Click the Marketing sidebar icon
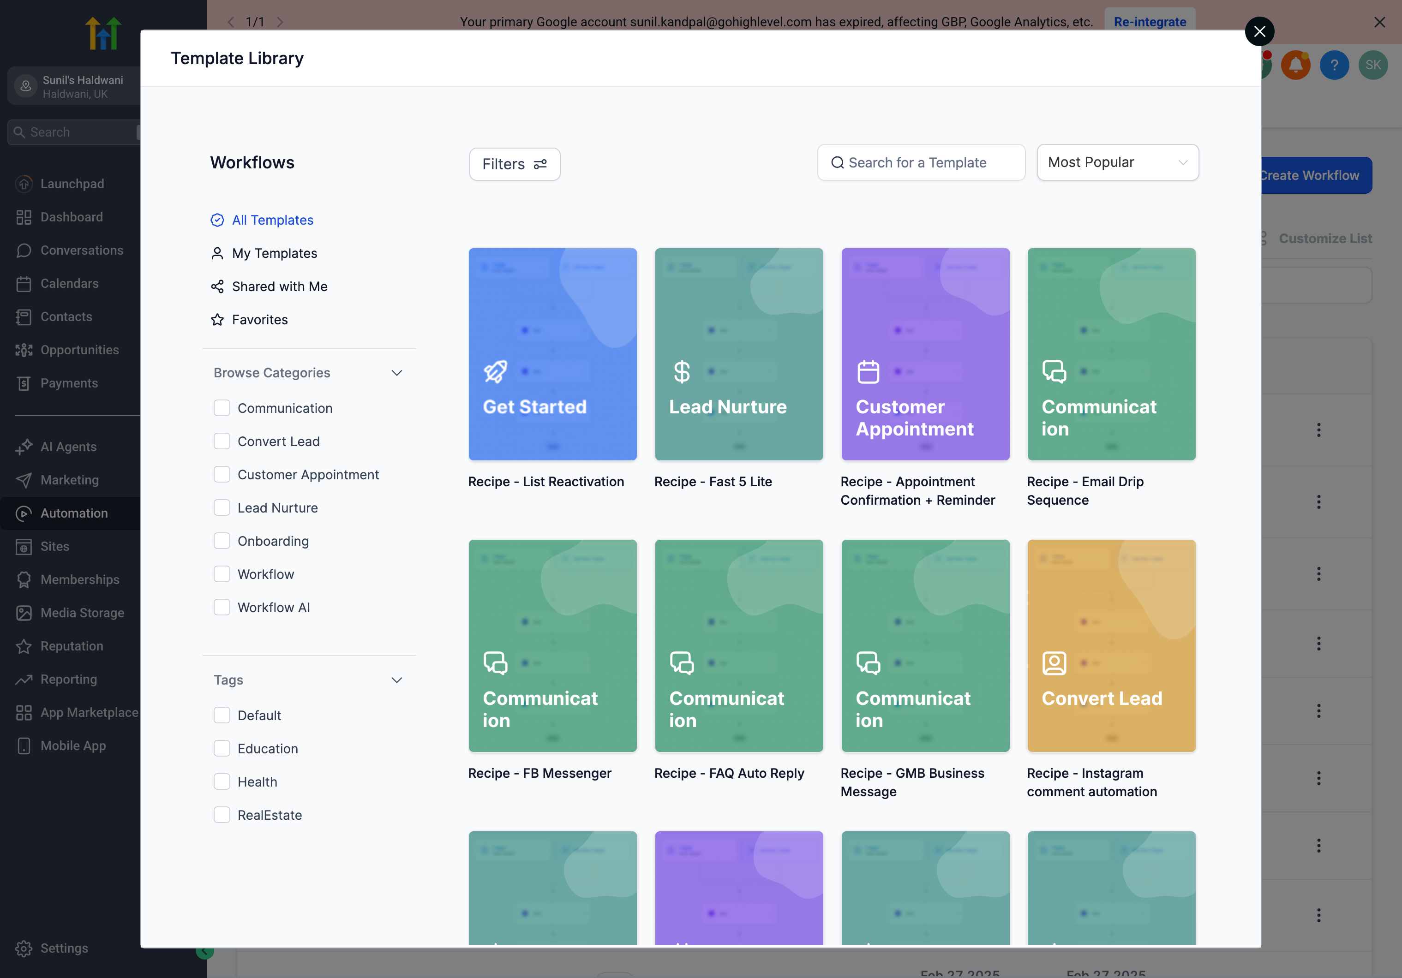This screenshot has height=978, width=1402. tap(24, 480)
